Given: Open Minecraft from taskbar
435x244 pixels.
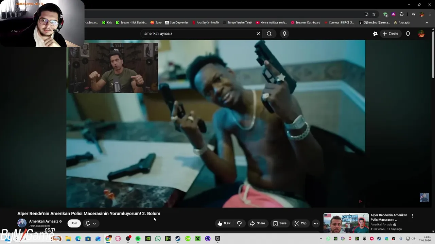Looking at the screenshot, I should coord(198,239).
